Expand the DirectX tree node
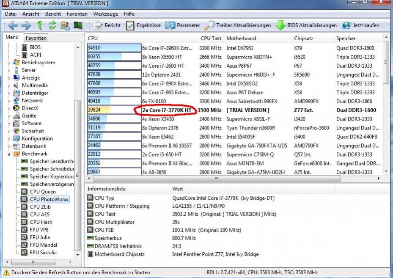The height and width of the screenshot is (278, 393). tap(9, 109)
